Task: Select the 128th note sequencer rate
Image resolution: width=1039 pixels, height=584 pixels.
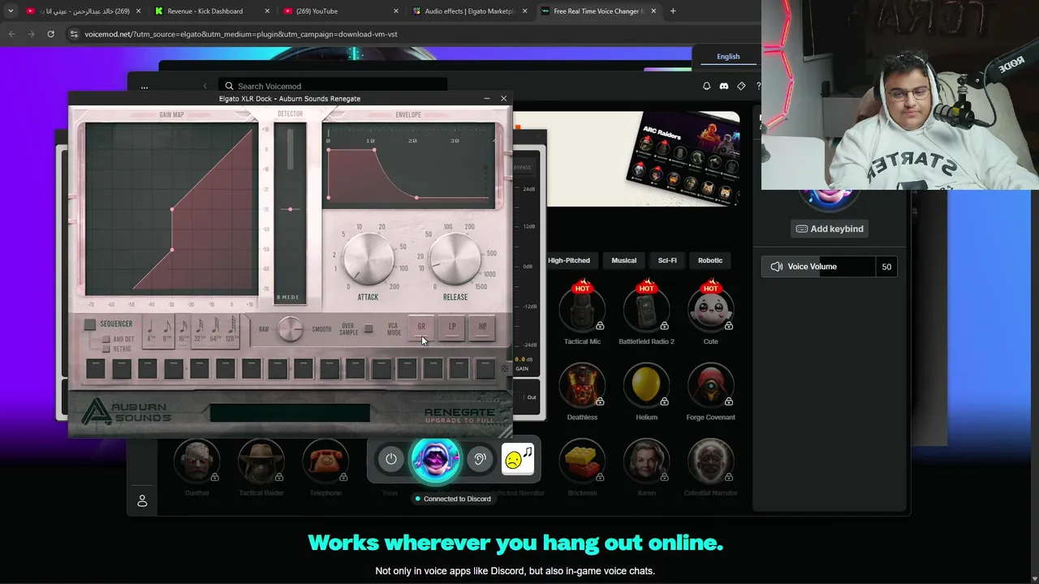Action: pos(231,329)
